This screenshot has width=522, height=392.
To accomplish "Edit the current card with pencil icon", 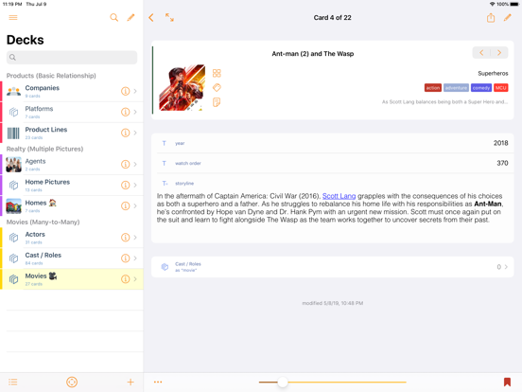I will pos(508,17).
